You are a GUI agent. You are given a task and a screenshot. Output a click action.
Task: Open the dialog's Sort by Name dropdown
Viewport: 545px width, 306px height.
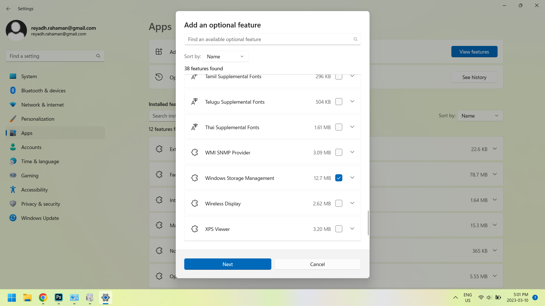coord(226,56)
